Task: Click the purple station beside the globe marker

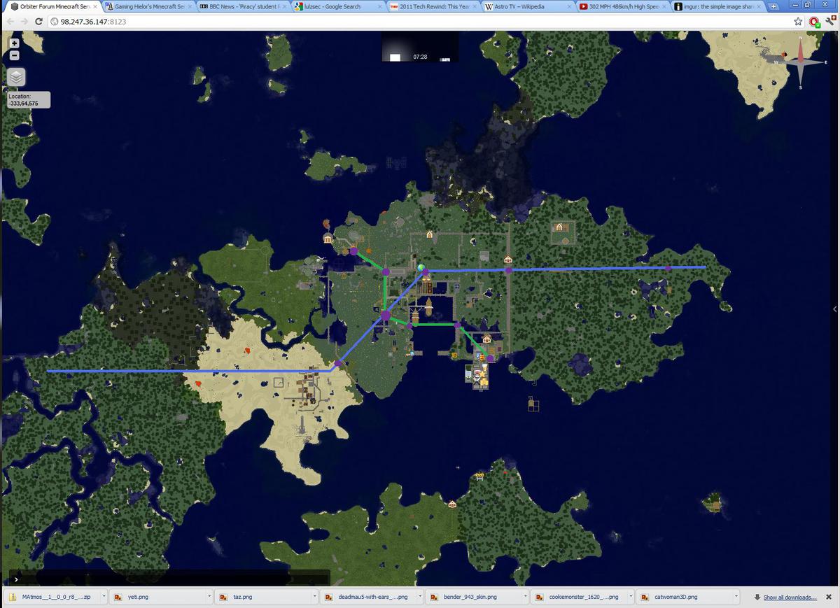Action: [426, 271]
